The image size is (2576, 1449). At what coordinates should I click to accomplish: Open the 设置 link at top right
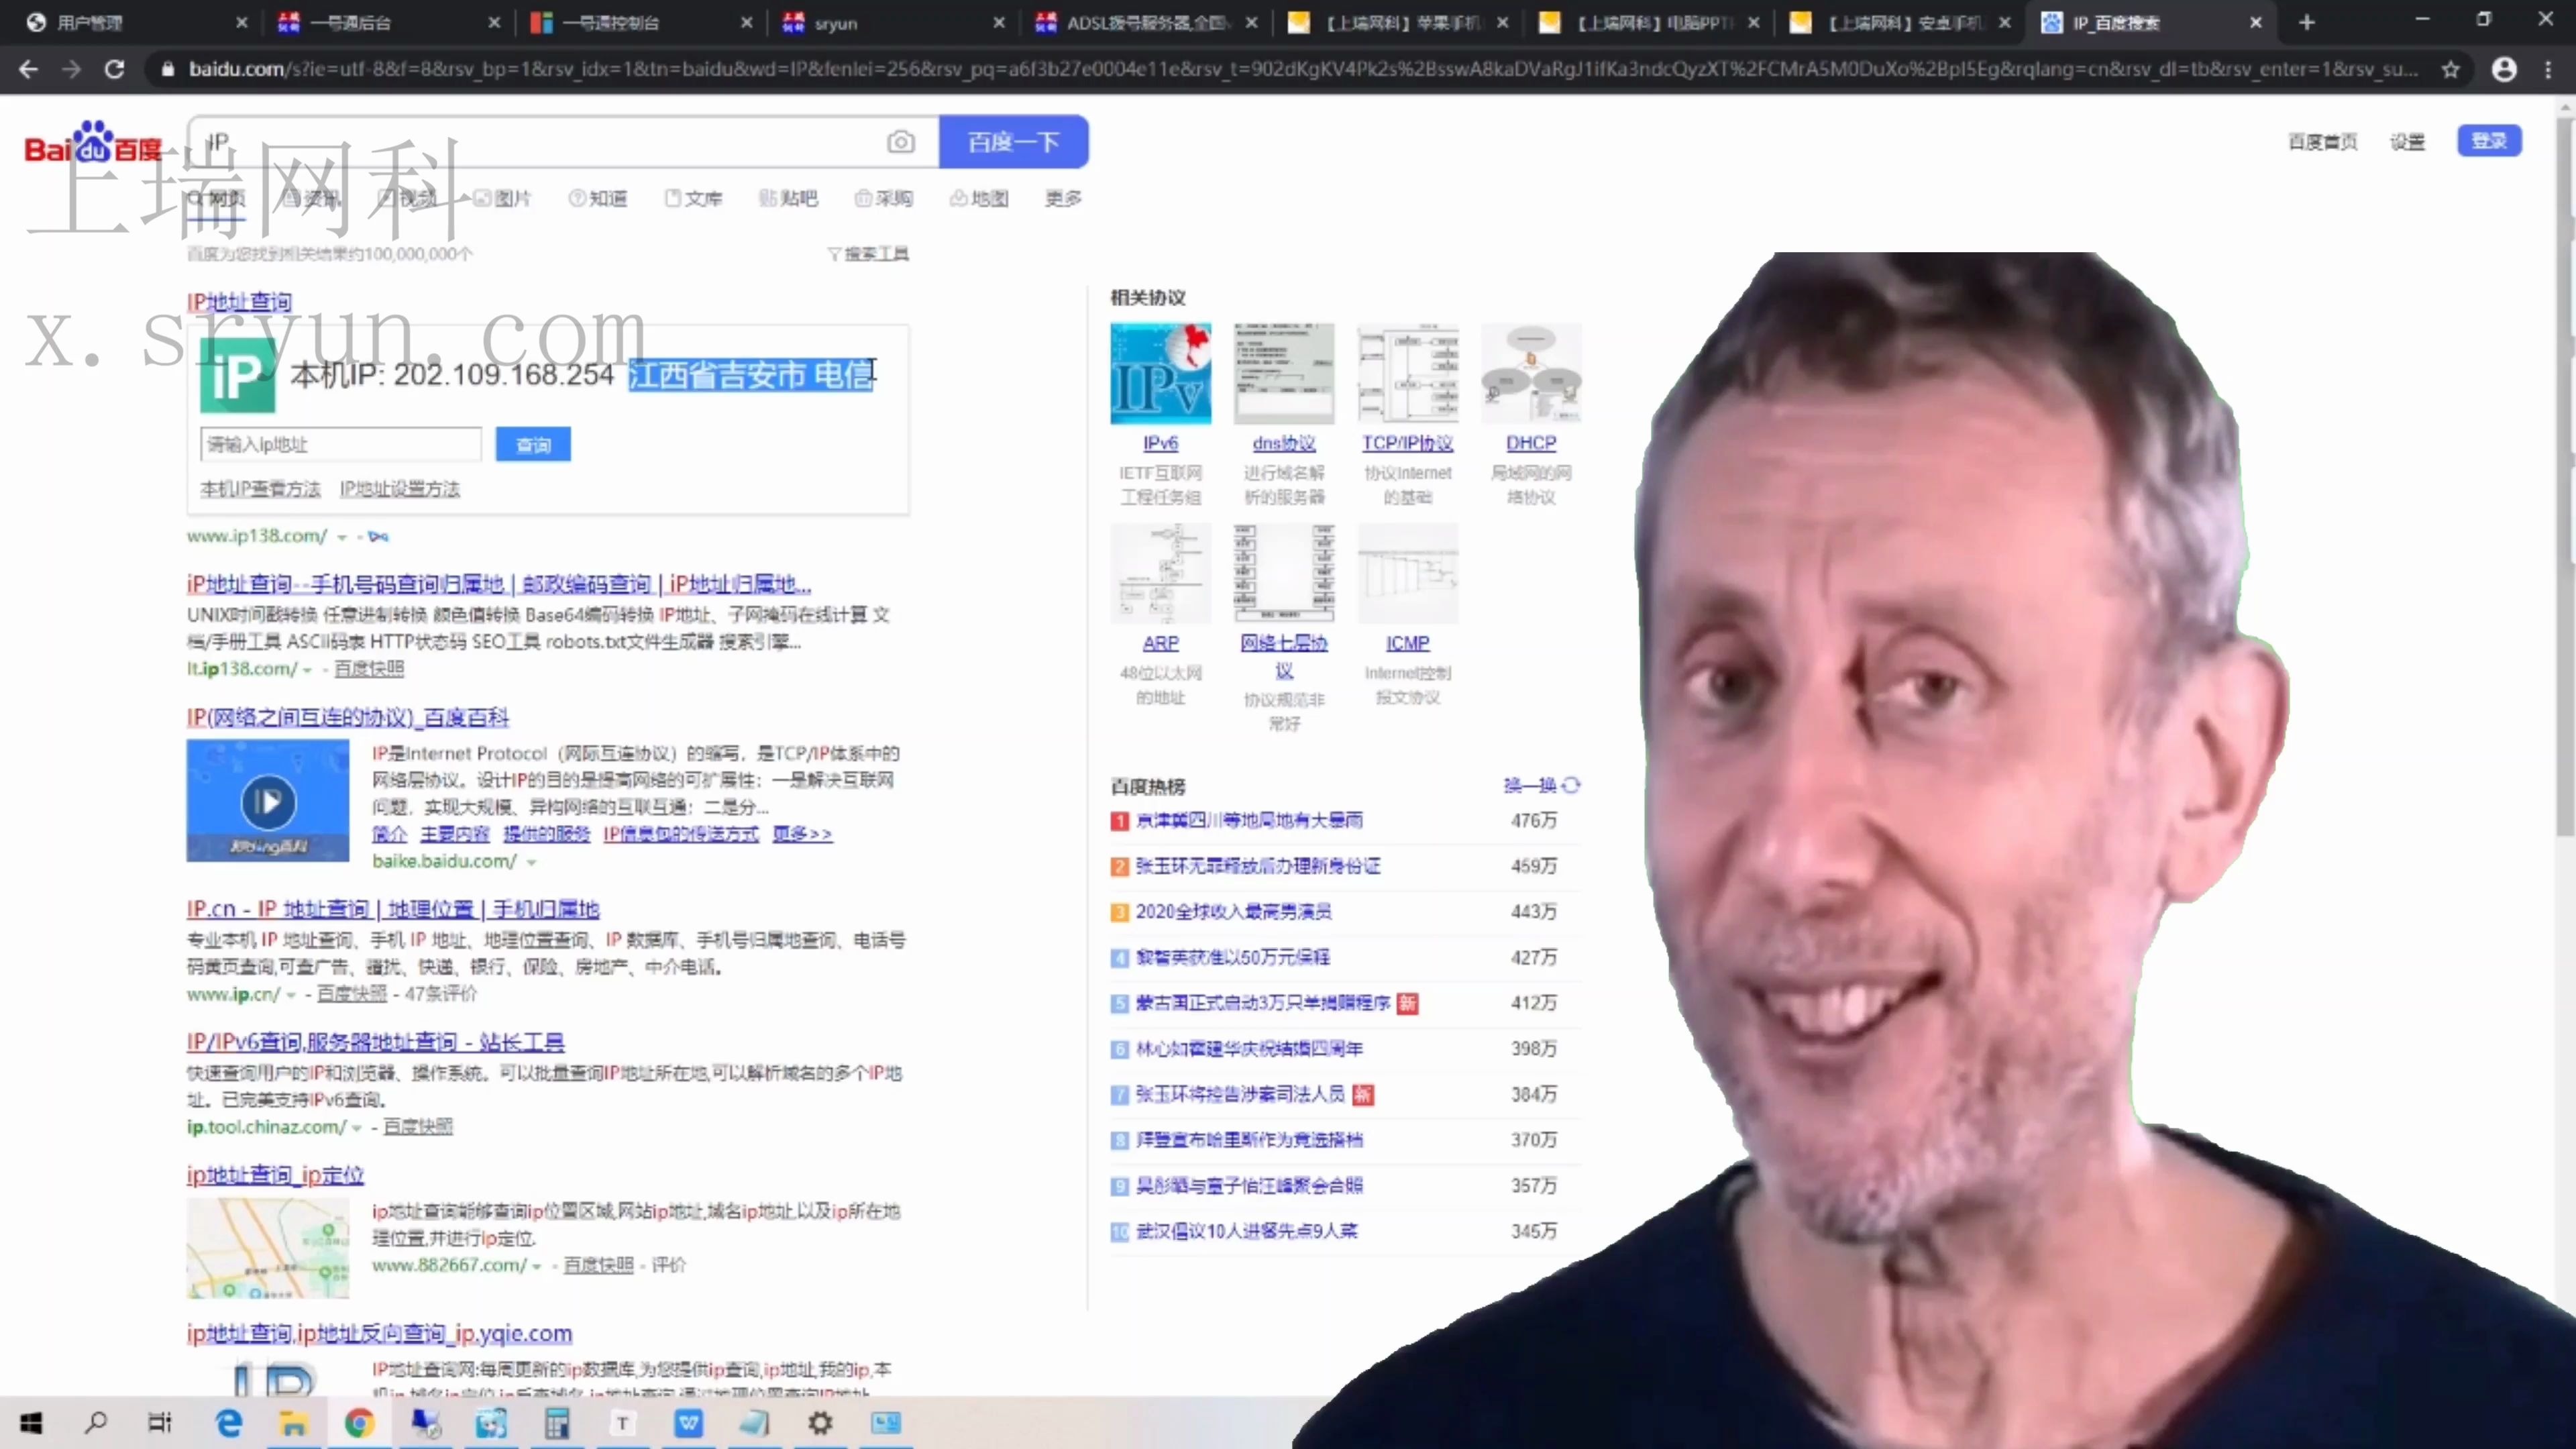click(2407, 142)
